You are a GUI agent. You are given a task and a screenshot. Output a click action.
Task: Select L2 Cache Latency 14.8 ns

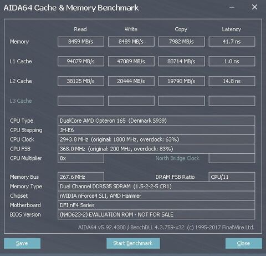point(232,81)
